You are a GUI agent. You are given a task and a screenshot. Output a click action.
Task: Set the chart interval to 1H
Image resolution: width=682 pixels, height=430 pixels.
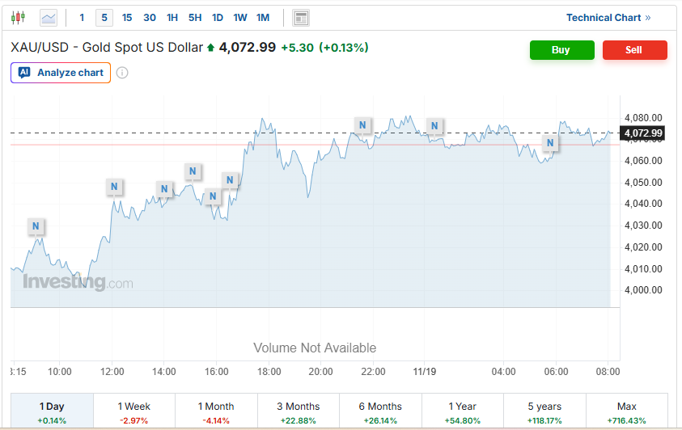click(x=172, y=17)
